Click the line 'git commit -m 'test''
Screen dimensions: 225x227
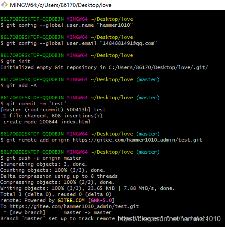click(x=34, y=104)
